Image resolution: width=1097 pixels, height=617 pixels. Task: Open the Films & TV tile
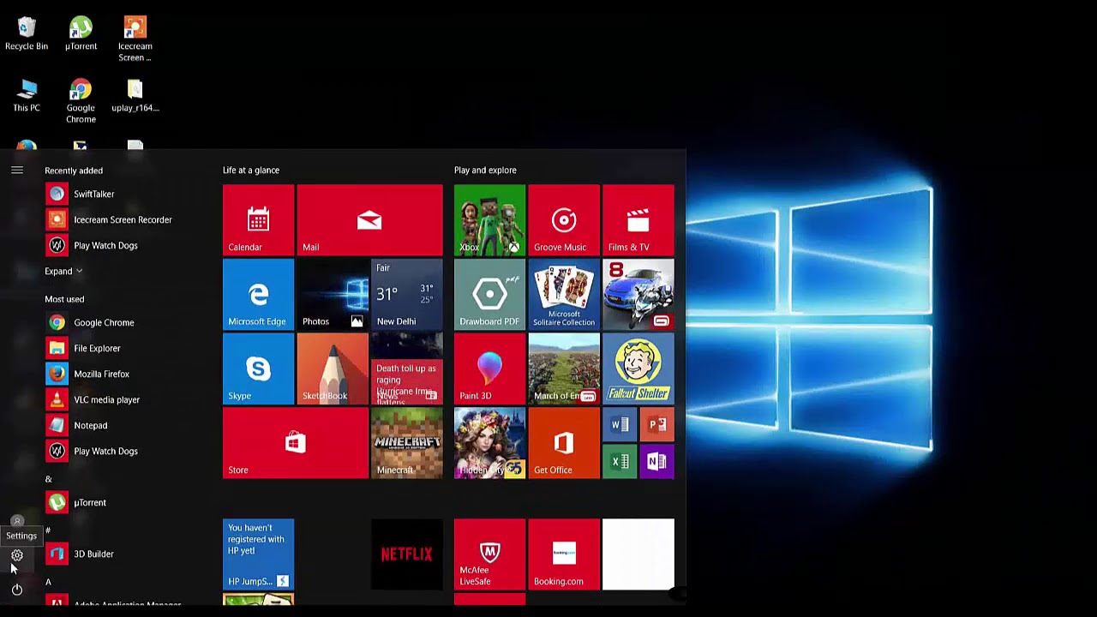point(638,220)
